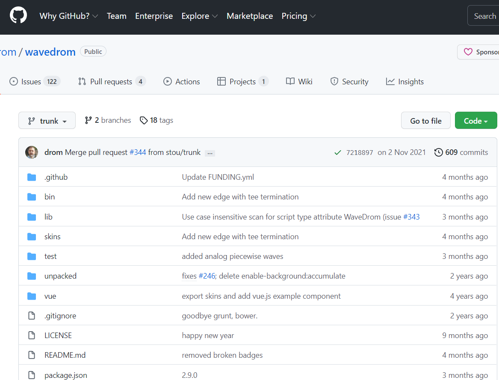This screenshot has width=499, height=380.
Task: Click the GitHub Octocat logo
Action: tap(18, 16)
